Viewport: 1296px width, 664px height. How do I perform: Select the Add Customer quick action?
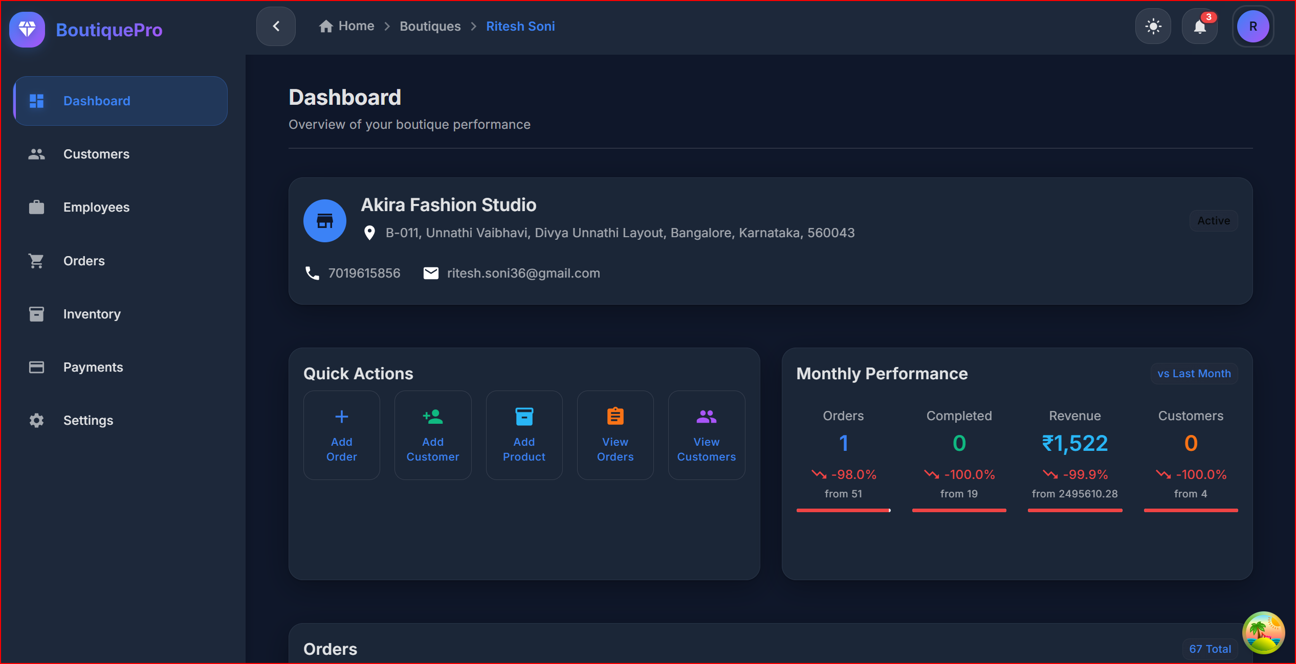(x=432, y=435)
